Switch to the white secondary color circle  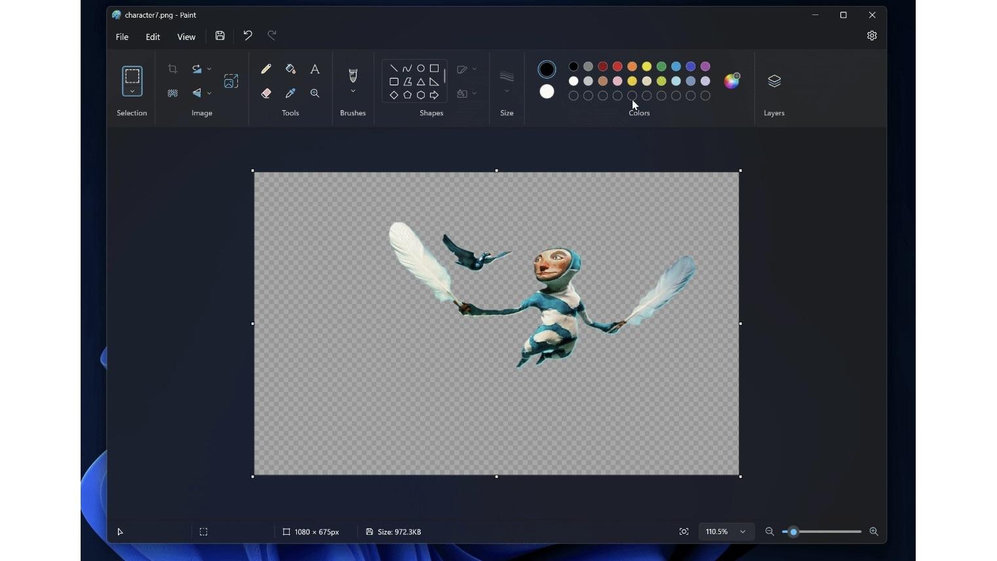click(547, 92)
